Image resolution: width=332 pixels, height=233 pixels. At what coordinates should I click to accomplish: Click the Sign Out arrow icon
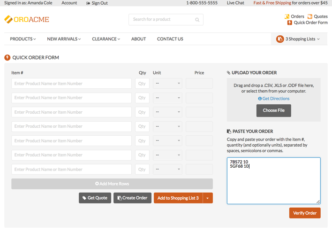coord(88,3)
